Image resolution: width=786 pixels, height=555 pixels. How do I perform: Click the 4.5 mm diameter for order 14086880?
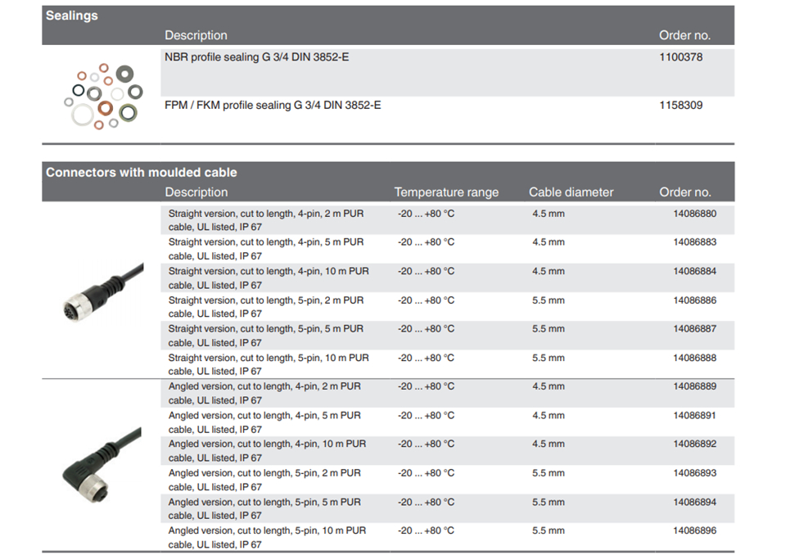(549, 214)
